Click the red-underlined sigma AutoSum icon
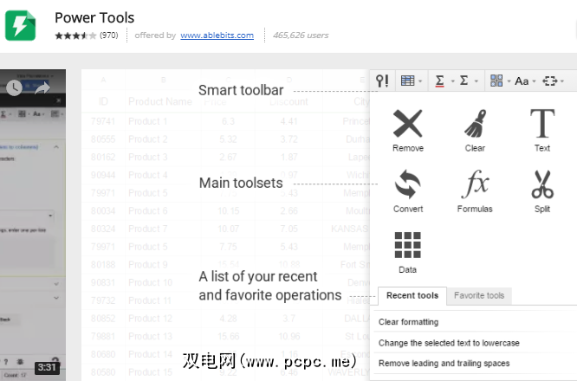Screen dimensions: 577x381 [x=439, y=81]
